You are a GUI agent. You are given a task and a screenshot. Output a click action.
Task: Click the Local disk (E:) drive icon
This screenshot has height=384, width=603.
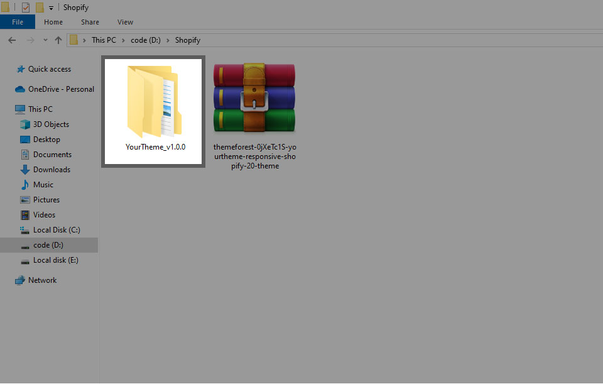pos(25,261)
